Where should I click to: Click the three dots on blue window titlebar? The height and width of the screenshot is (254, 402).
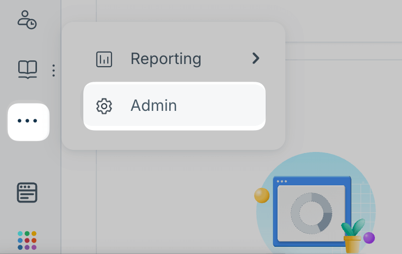pyautogui.click(x=282, y=182)
